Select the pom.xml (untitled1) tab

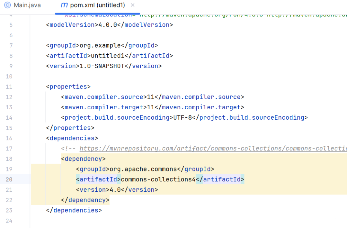(x=97, y=5)
